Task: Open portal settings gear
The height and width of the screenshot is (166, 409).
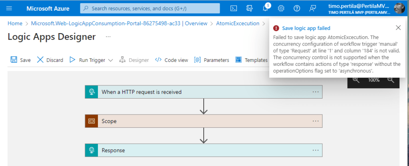Action: point(281,8)
